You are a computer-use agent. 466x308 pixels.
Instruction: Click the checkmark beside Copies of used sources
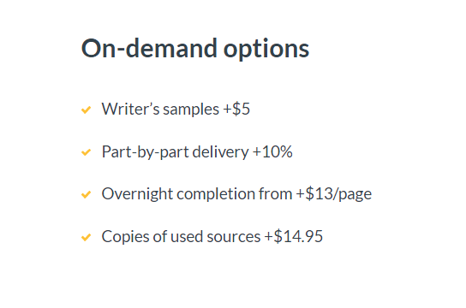tap(86, 237)
